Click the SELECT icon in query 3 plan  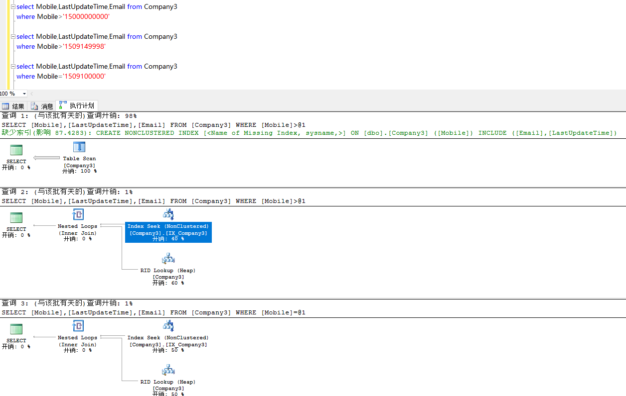click(x=16, y=329)
